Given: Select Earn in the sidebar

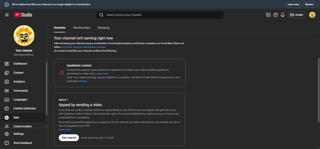Looking at the screenshot, I should click(24, 117).
